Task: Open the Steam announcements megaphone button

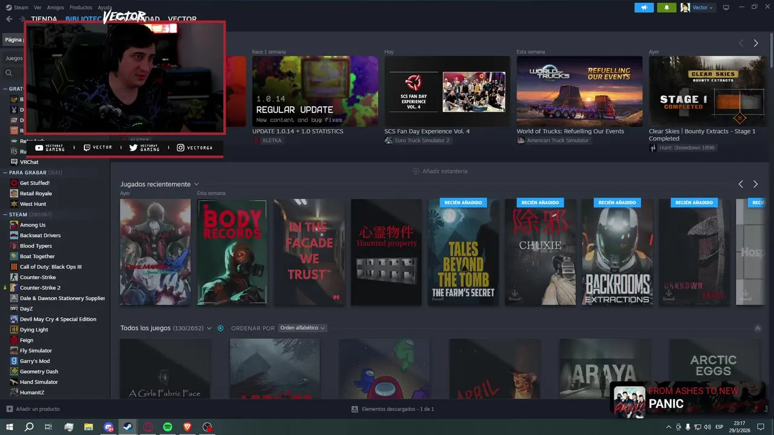Action: (644, 7)
